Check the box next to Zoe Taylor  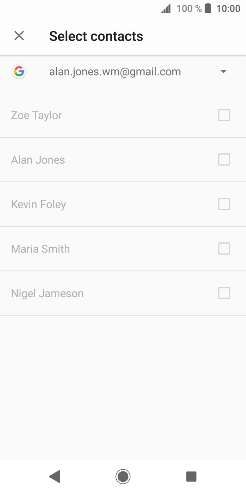point(224,115)
